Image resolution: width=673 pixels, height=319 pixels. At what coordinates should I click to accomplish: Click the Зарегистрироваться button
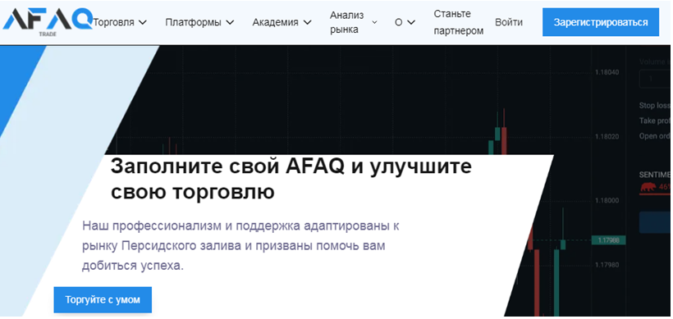pyautogui.click(x=601, y=22)
